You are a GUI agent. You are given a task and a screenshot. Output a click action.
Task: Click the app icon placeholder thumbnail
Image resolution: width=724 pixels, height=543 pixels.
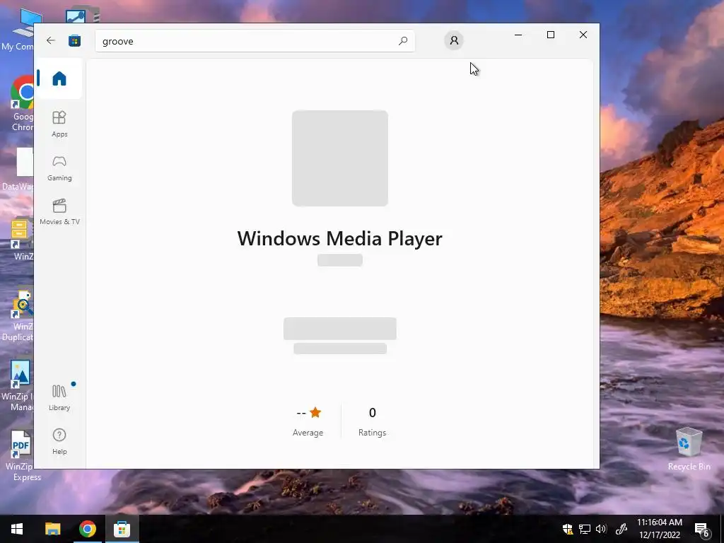pyautogui.click(x=340, y=158)
